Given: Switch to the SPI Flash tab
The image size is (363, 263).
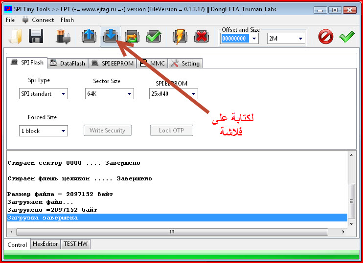Looking at the screenshot, I should [x=27, y=63].
